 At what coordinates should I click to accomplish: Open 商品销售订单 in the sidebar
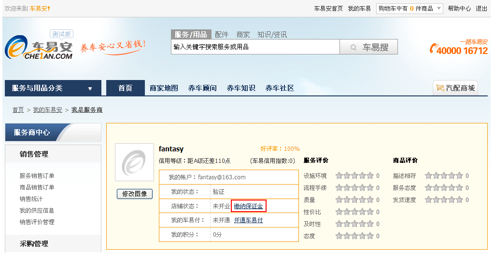click(x=37, y=187)
